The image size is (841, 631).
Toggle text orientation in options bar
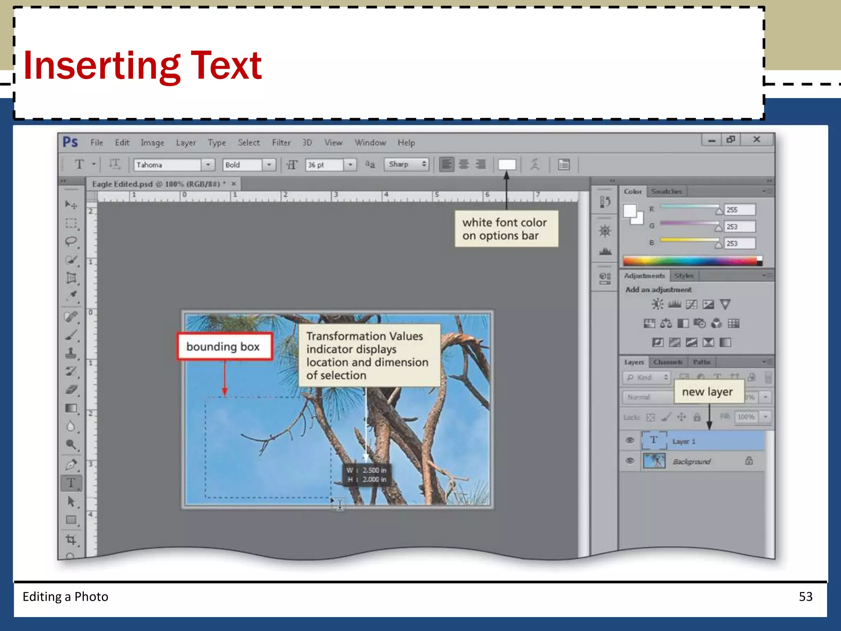pyautogui.click(x=114, y=165)
